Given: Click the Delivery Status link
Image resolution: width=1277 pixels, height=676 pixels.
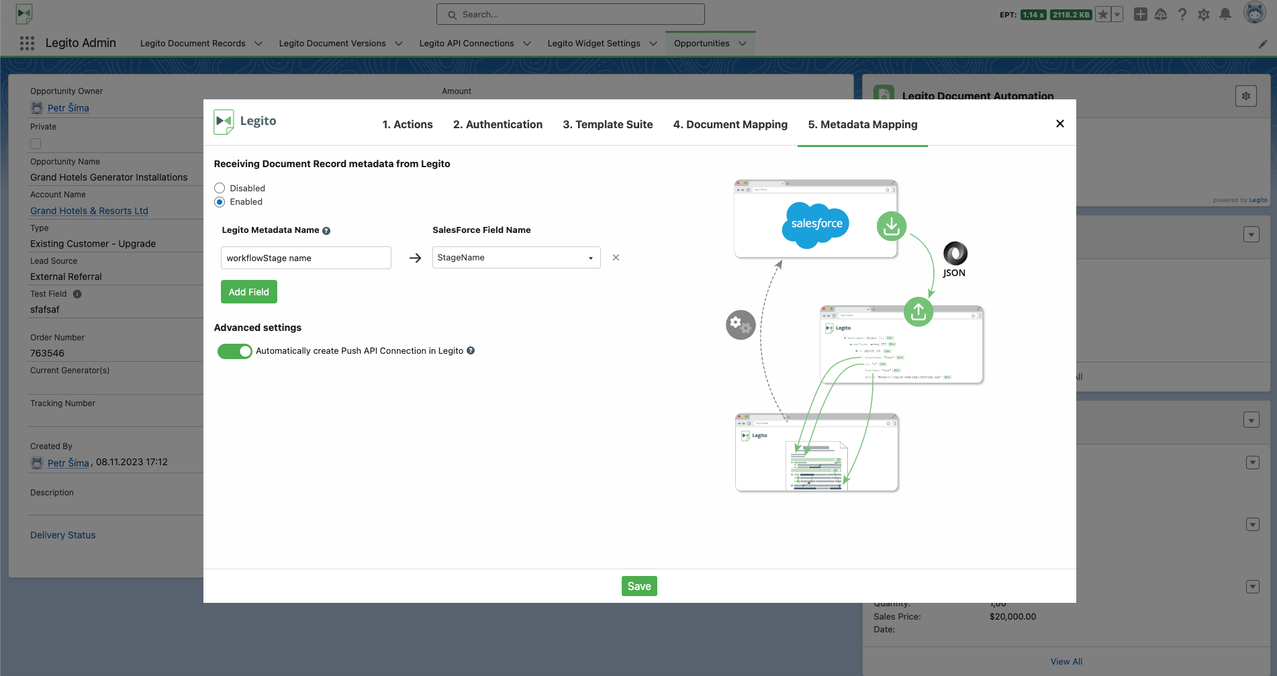Looking at the screenshot, I should click(63, 535).
